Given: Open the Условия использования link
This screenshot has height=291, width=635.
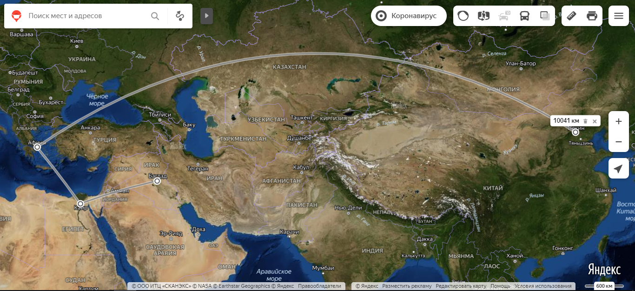Looking at the screenshot, I should click(542, 286).
